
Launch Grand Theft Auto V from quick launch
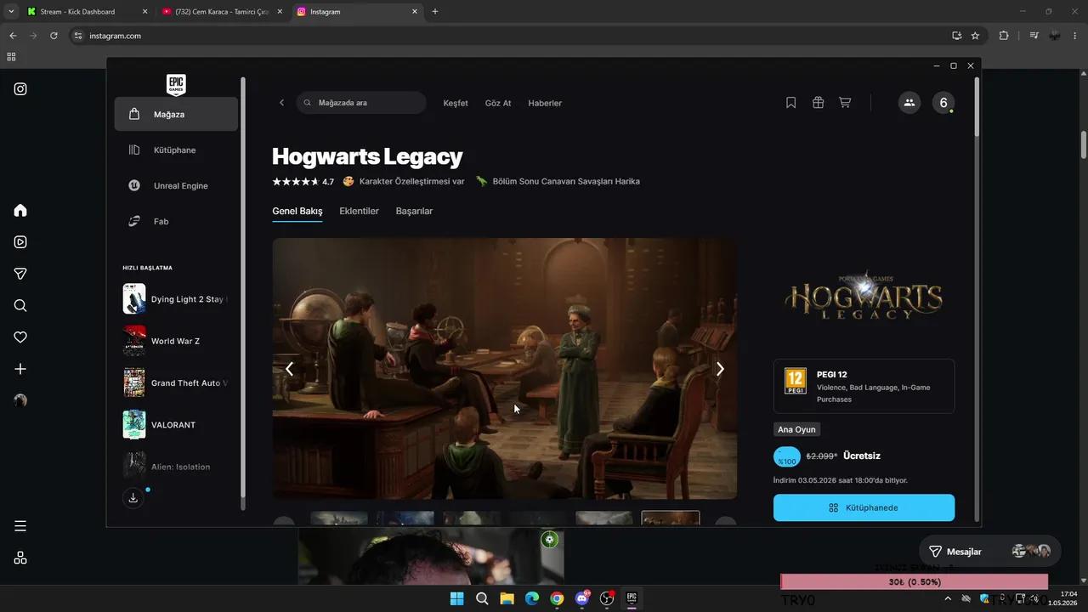[176, 382]
